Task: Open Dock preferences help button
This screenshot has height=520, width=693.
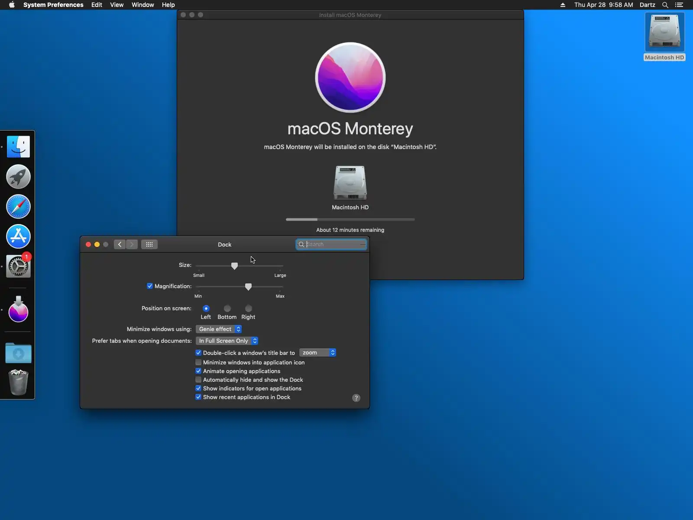Action: (x=356, y=398)
